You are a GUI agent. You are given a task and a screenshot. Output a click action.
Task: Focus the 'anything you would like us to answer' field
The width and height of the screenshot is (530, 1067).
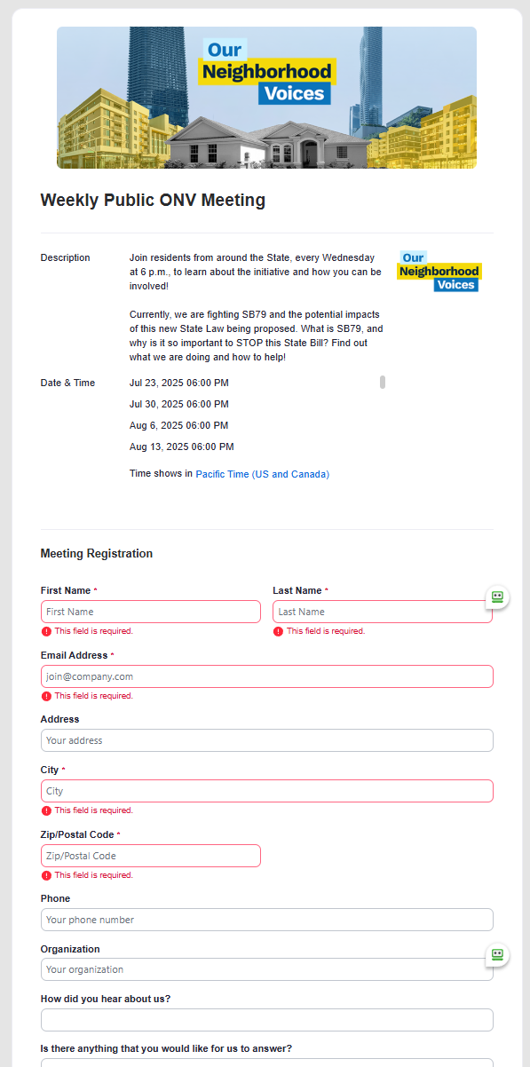[x=266, y=1063]
